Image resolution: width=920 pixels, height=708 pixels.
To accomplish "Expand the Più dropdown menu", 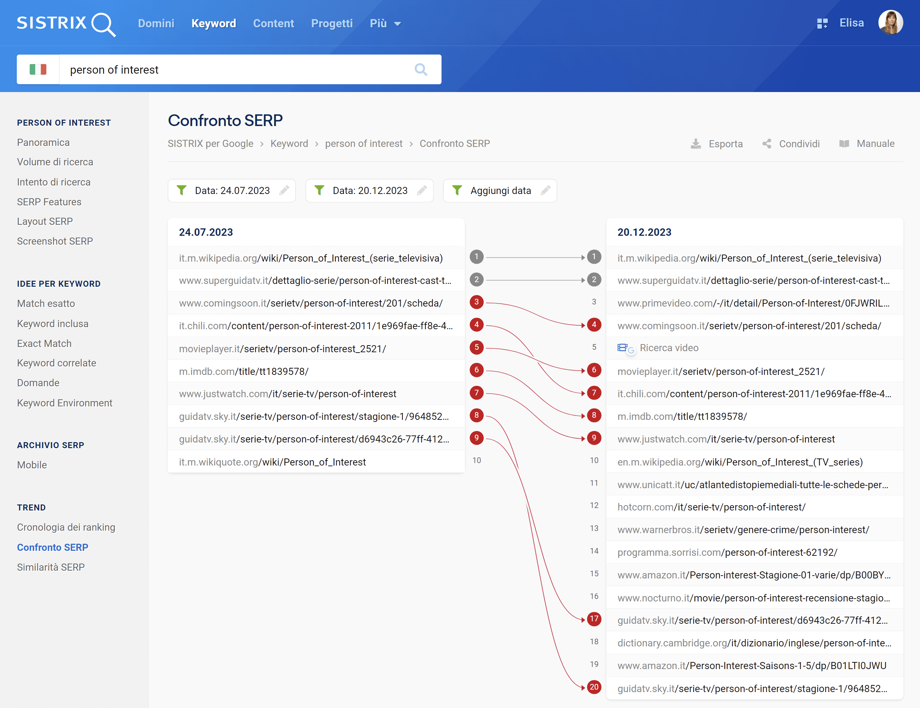I will 385,24.
